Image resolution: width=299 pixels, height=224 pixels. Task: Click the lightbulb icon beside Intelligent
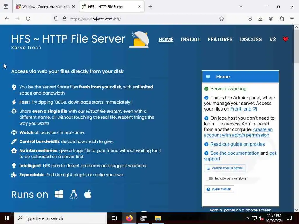pyautogui.click(x=14, y=166)
